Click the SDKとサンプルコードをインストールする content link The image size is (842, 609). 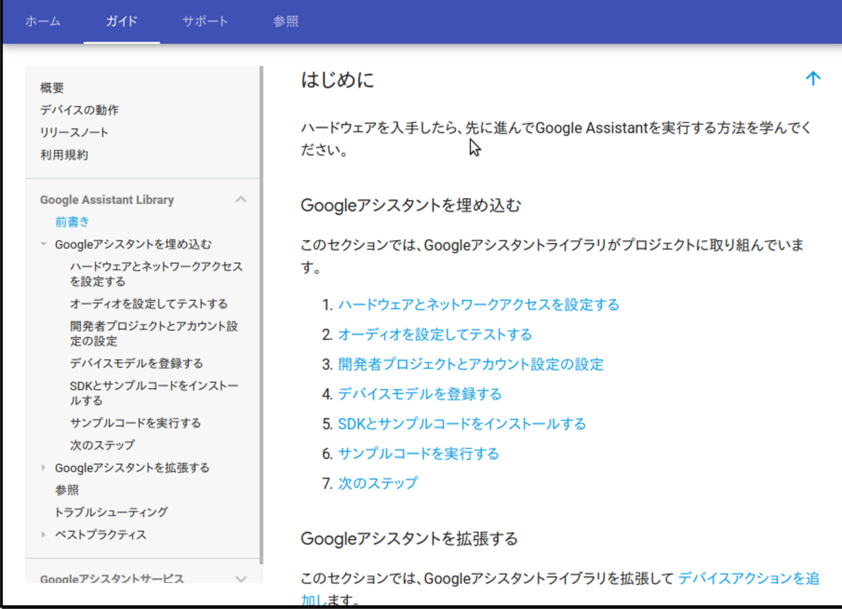(462, 424)
